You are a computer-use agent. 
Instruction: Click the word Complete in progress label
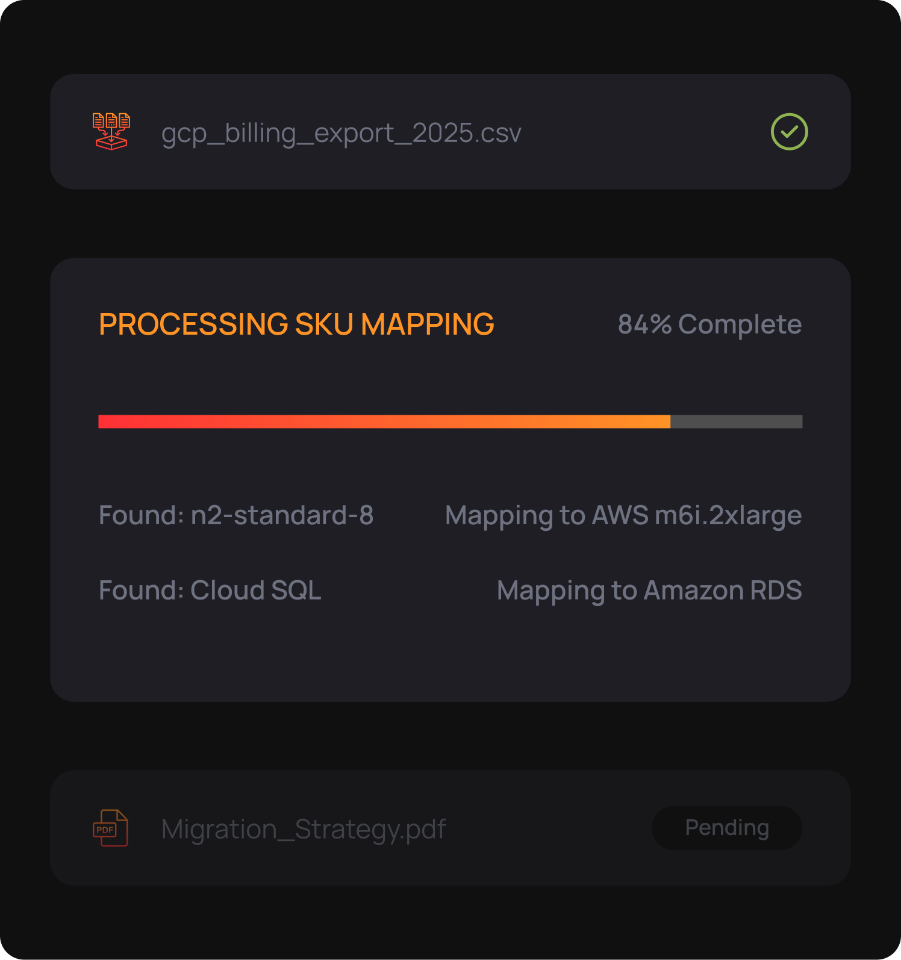[740, 324]
